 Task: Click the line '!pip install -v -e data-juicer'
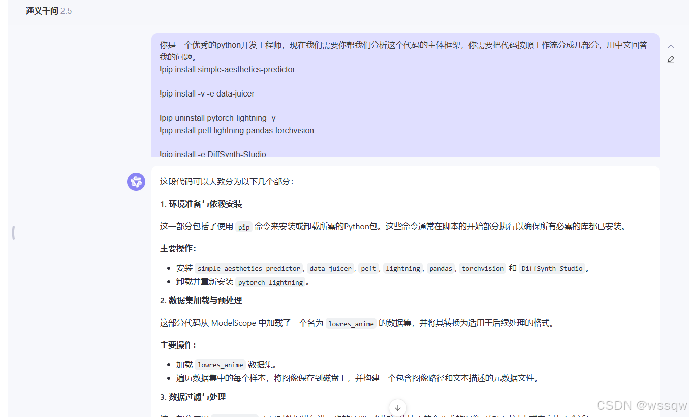(207, 93)
